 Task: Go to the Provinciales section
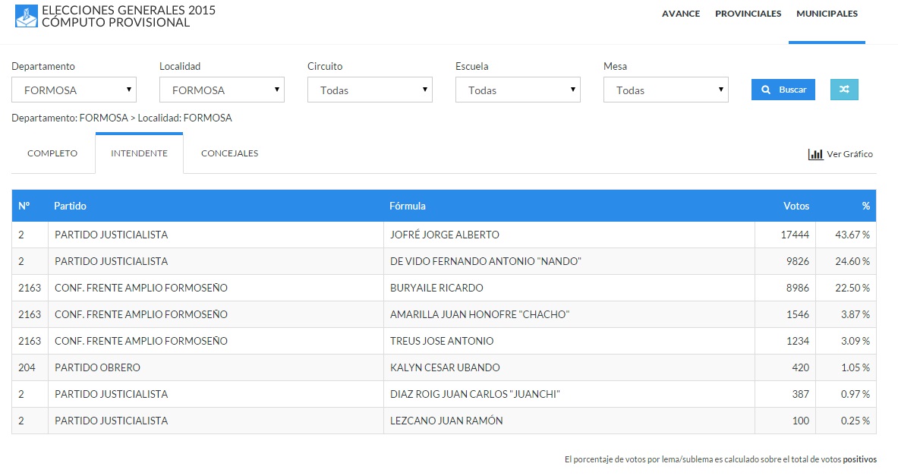[748, 14]
